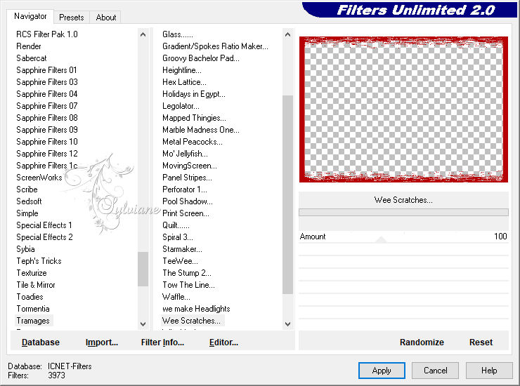520x386 pixels.
Task: Select the Glass...... filter
Action: (x=177, y=34)
